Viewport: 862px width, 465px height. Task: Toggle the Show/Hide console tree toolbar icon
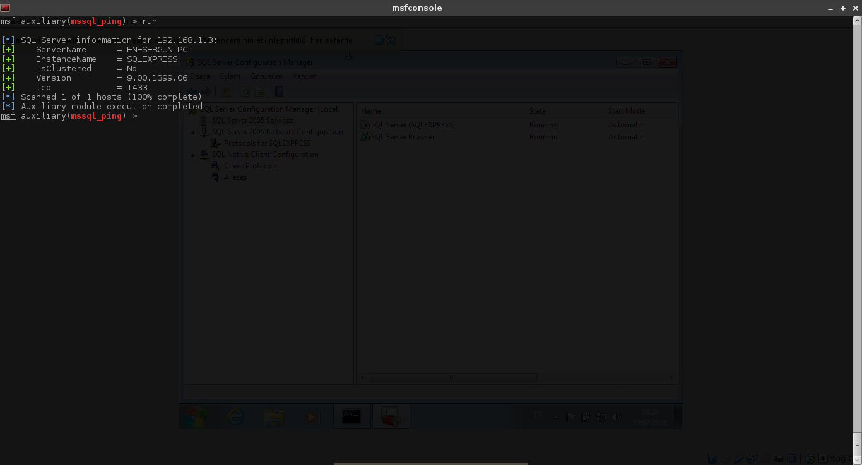(x=226, y=91)
